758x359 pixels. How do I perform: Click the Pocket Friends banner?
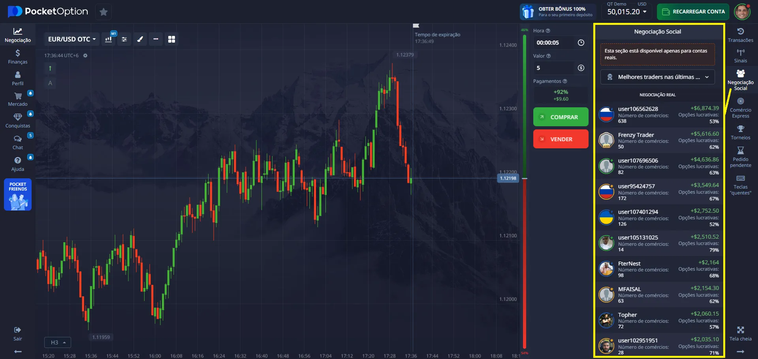pyautogui.click(x=18, y=195)
